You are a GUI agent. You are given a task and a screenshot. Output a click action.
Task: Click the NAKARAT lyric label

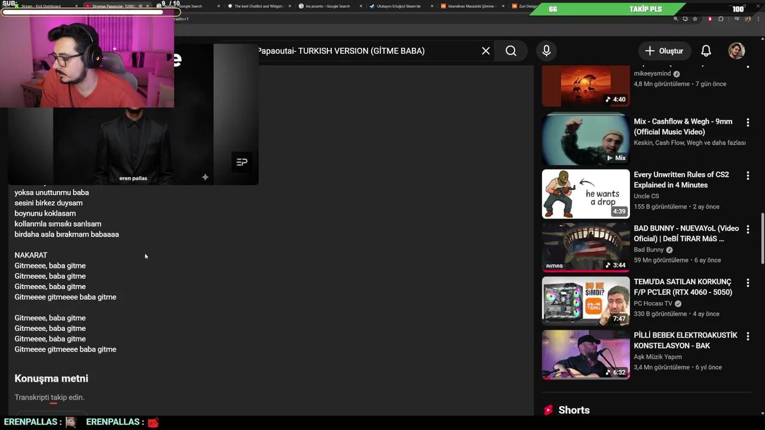coord(31,255)
